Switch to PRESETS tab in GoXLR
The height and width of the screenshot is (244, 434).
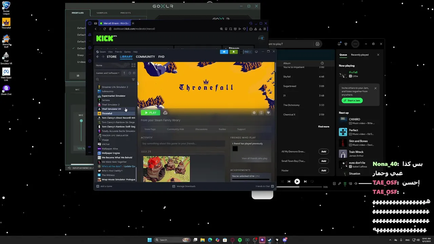pyautogui.click(x=125, y=13)
